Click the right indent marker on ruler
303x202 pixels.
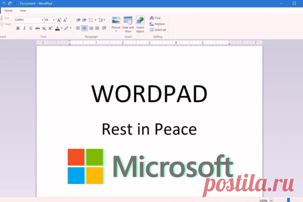click(229, 44)
